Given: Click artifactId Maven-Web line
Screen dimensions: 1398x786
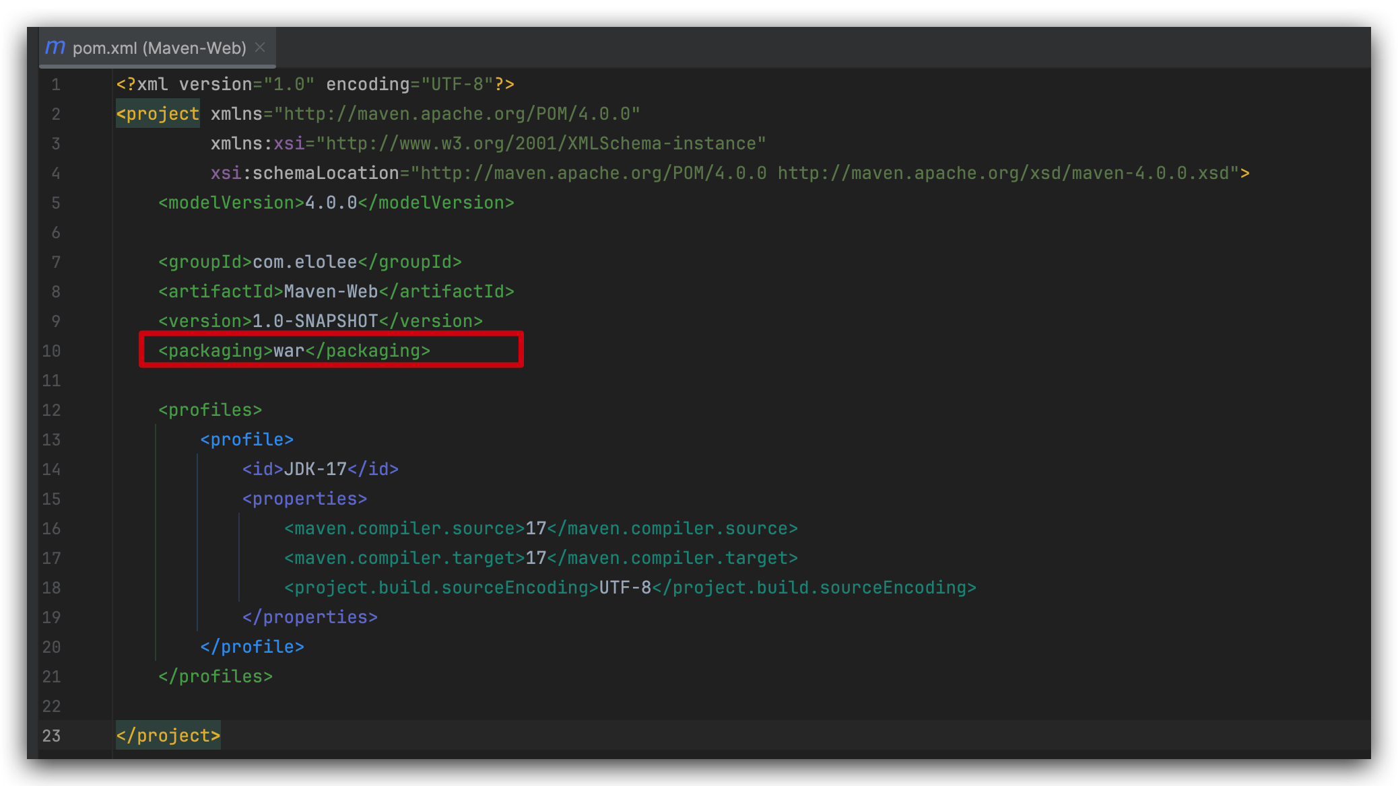Looking at the screenshot, I should (x=336, y=292).
